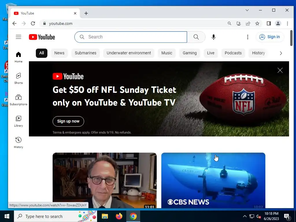Screen dimensions: 296x222
Task: Open Chrome profile avatar
Action: point(278,23)
